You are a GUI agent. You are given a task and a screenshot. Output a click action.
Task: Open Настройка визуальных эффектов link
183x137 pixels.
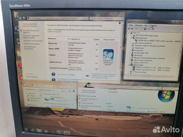coord(31,31)
